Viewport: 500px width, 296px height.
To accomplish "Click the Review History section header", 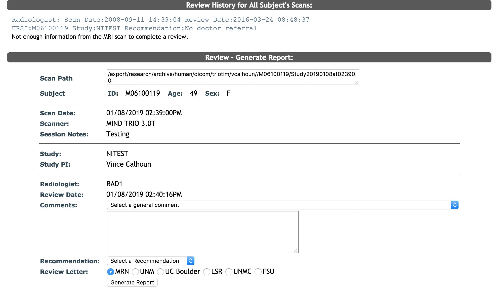I will [x=249, y=5].
